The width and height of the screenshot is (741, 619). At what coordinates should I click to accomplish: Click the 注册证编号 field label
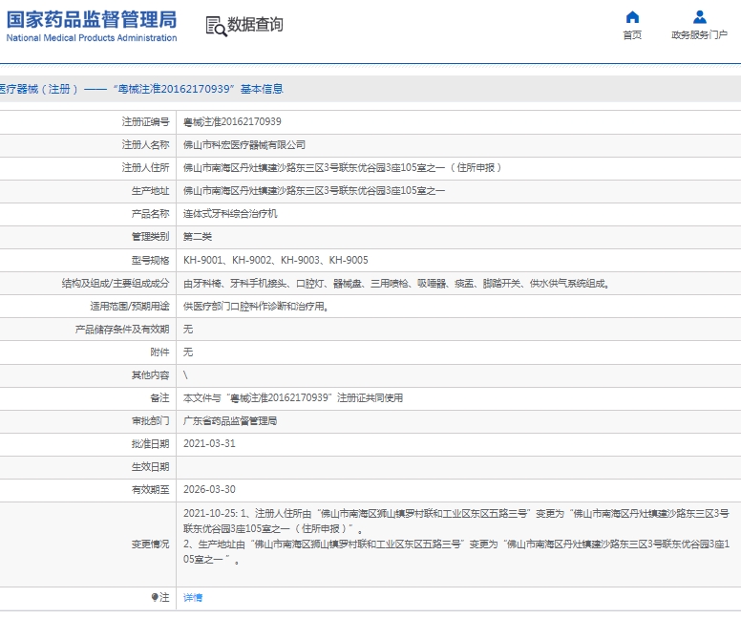pos(145,122)
